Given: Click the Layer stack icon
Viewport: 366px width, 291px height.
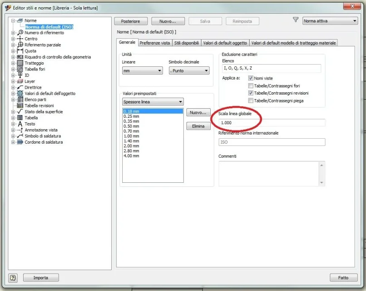Looking at the screenshot, I should click(20, 81).
